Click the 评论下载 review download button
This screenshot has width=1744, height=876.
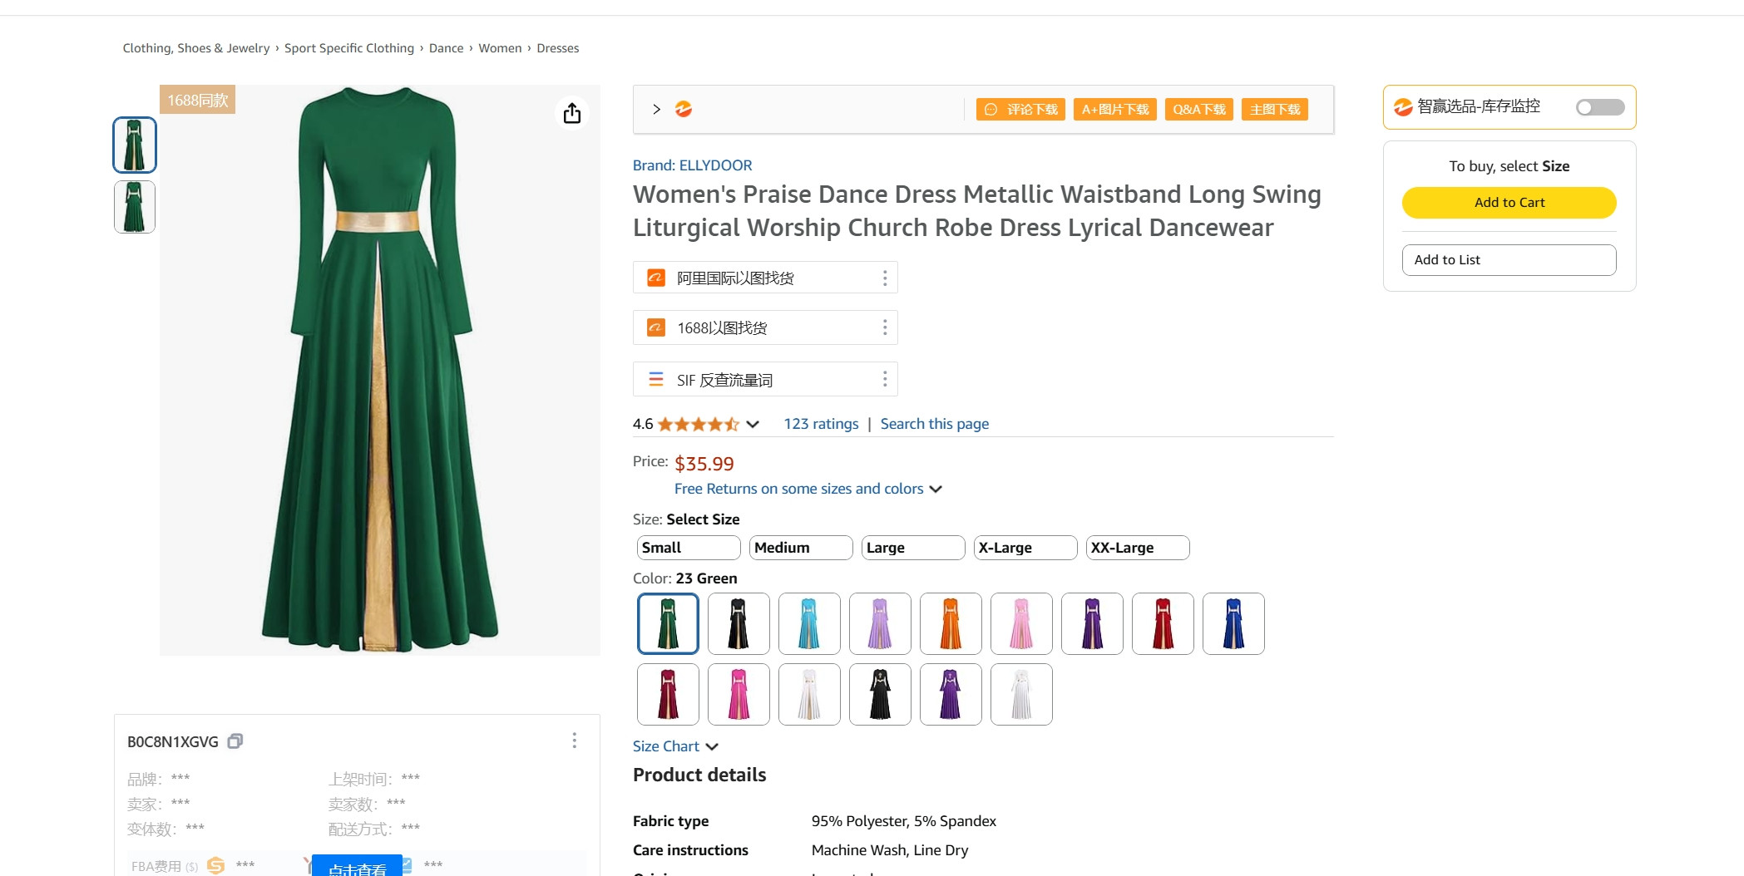(1020, 110)
